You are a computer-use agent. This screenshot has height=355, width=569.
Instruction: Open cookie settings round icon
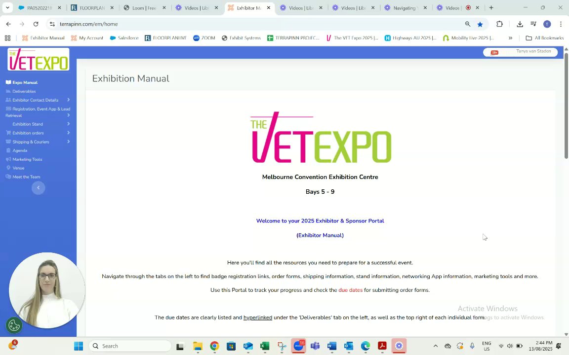(14, 325)
